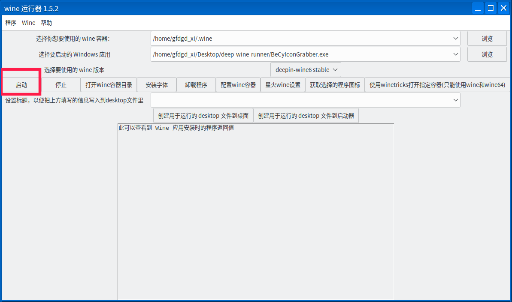Expand the Windows application path dropdown
This screenshot has height=302, width=512.
[455, 54]
